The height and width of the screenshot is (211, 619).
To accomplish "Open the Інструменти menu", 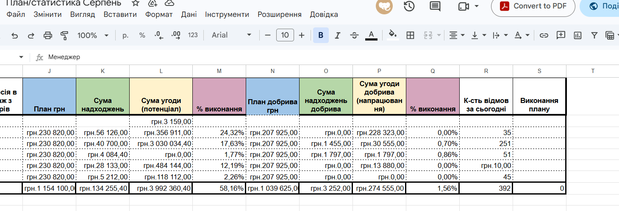I will 227,15.
